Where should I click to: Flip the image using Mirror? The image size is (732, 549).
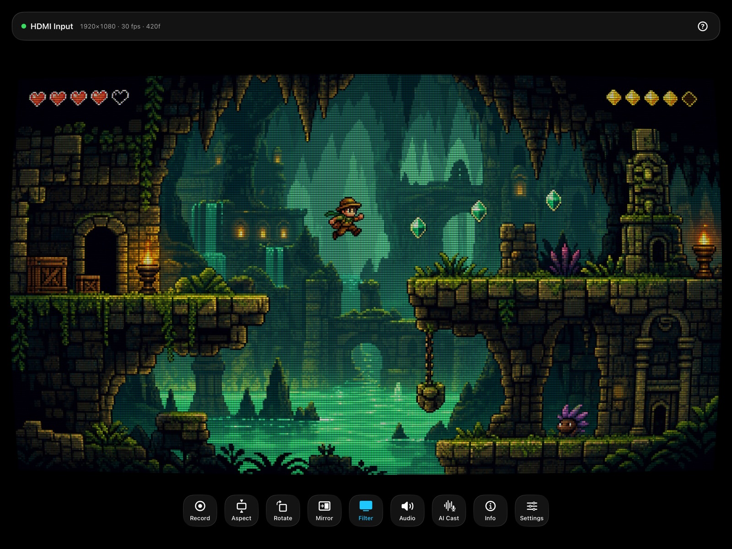324,511
